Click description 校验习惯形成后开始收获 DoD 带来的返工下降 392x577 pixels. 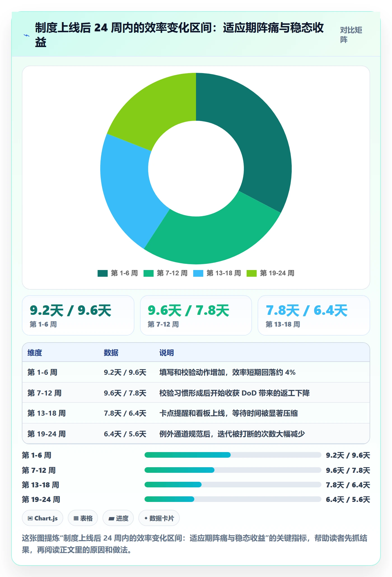coord(234,393)
